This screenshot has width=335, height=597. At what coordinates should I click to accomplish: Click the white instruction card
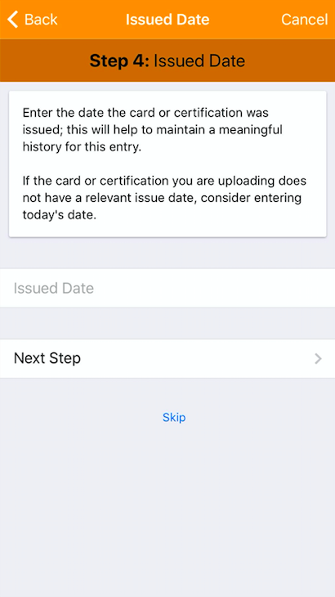pos(167,164)
